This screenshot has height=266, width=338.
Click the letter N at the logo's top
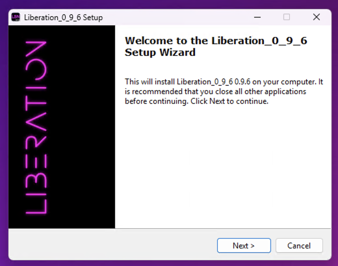[x=36, y=49]
